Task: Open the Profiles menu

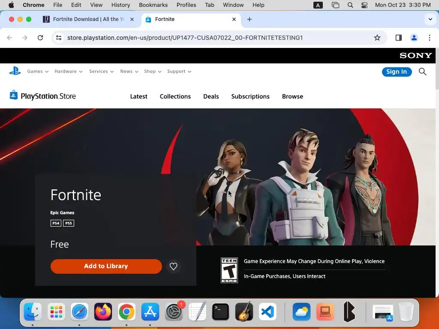Action: click(186, 5)
